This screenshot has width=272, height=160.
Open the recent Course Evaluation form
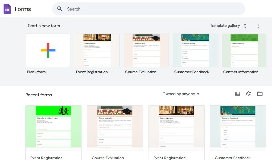click(115, 126)
